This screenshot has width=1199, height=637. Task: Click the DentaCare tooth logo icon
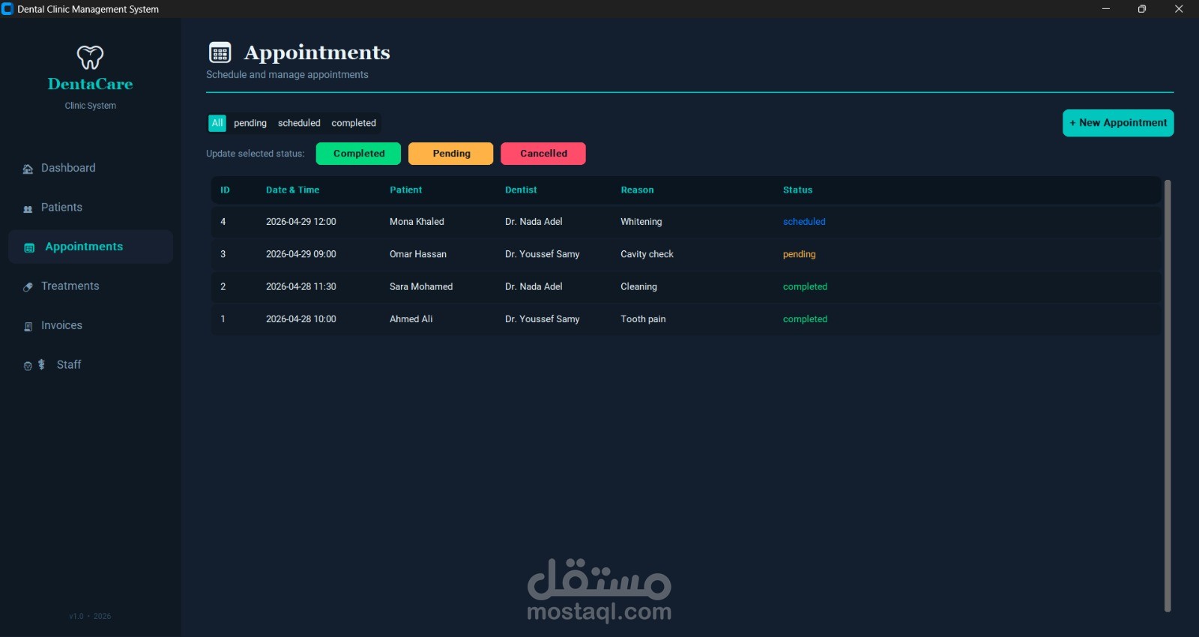90,57
